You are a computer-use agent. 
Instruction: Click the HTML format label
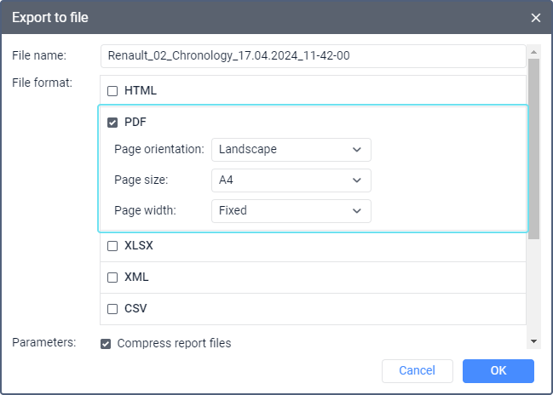click(141, 91)
